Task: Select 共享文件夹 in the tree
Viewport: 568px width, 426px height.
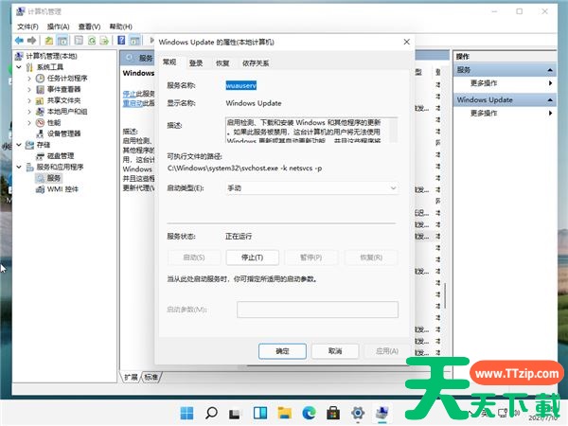Action: [63, 100]
